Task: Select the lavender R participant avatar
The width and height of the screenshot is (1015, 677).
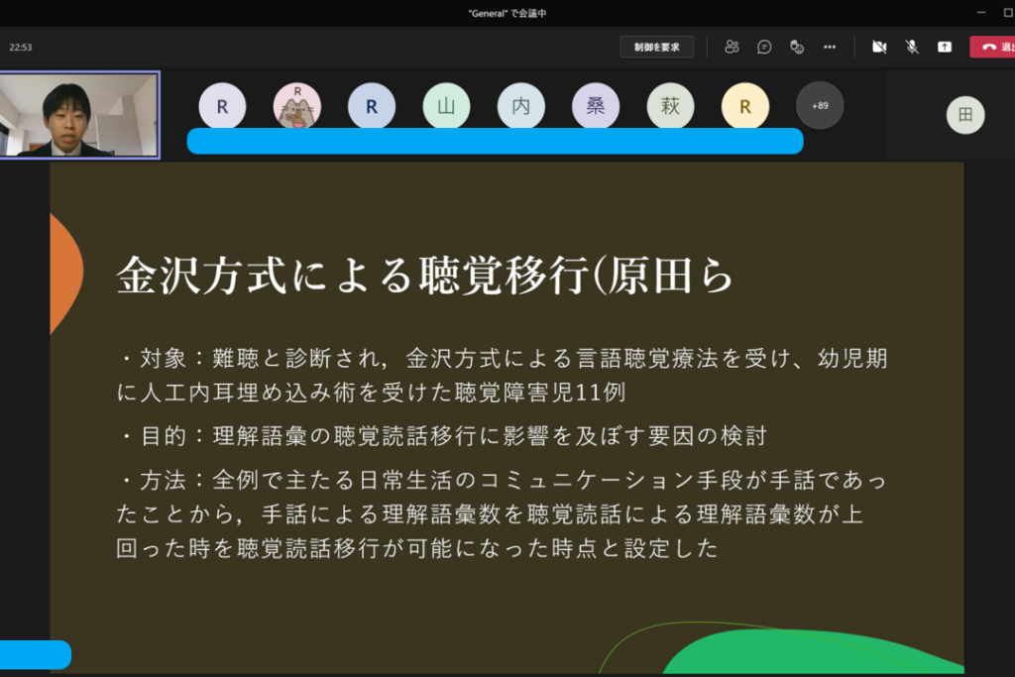Action: point(222,106)
